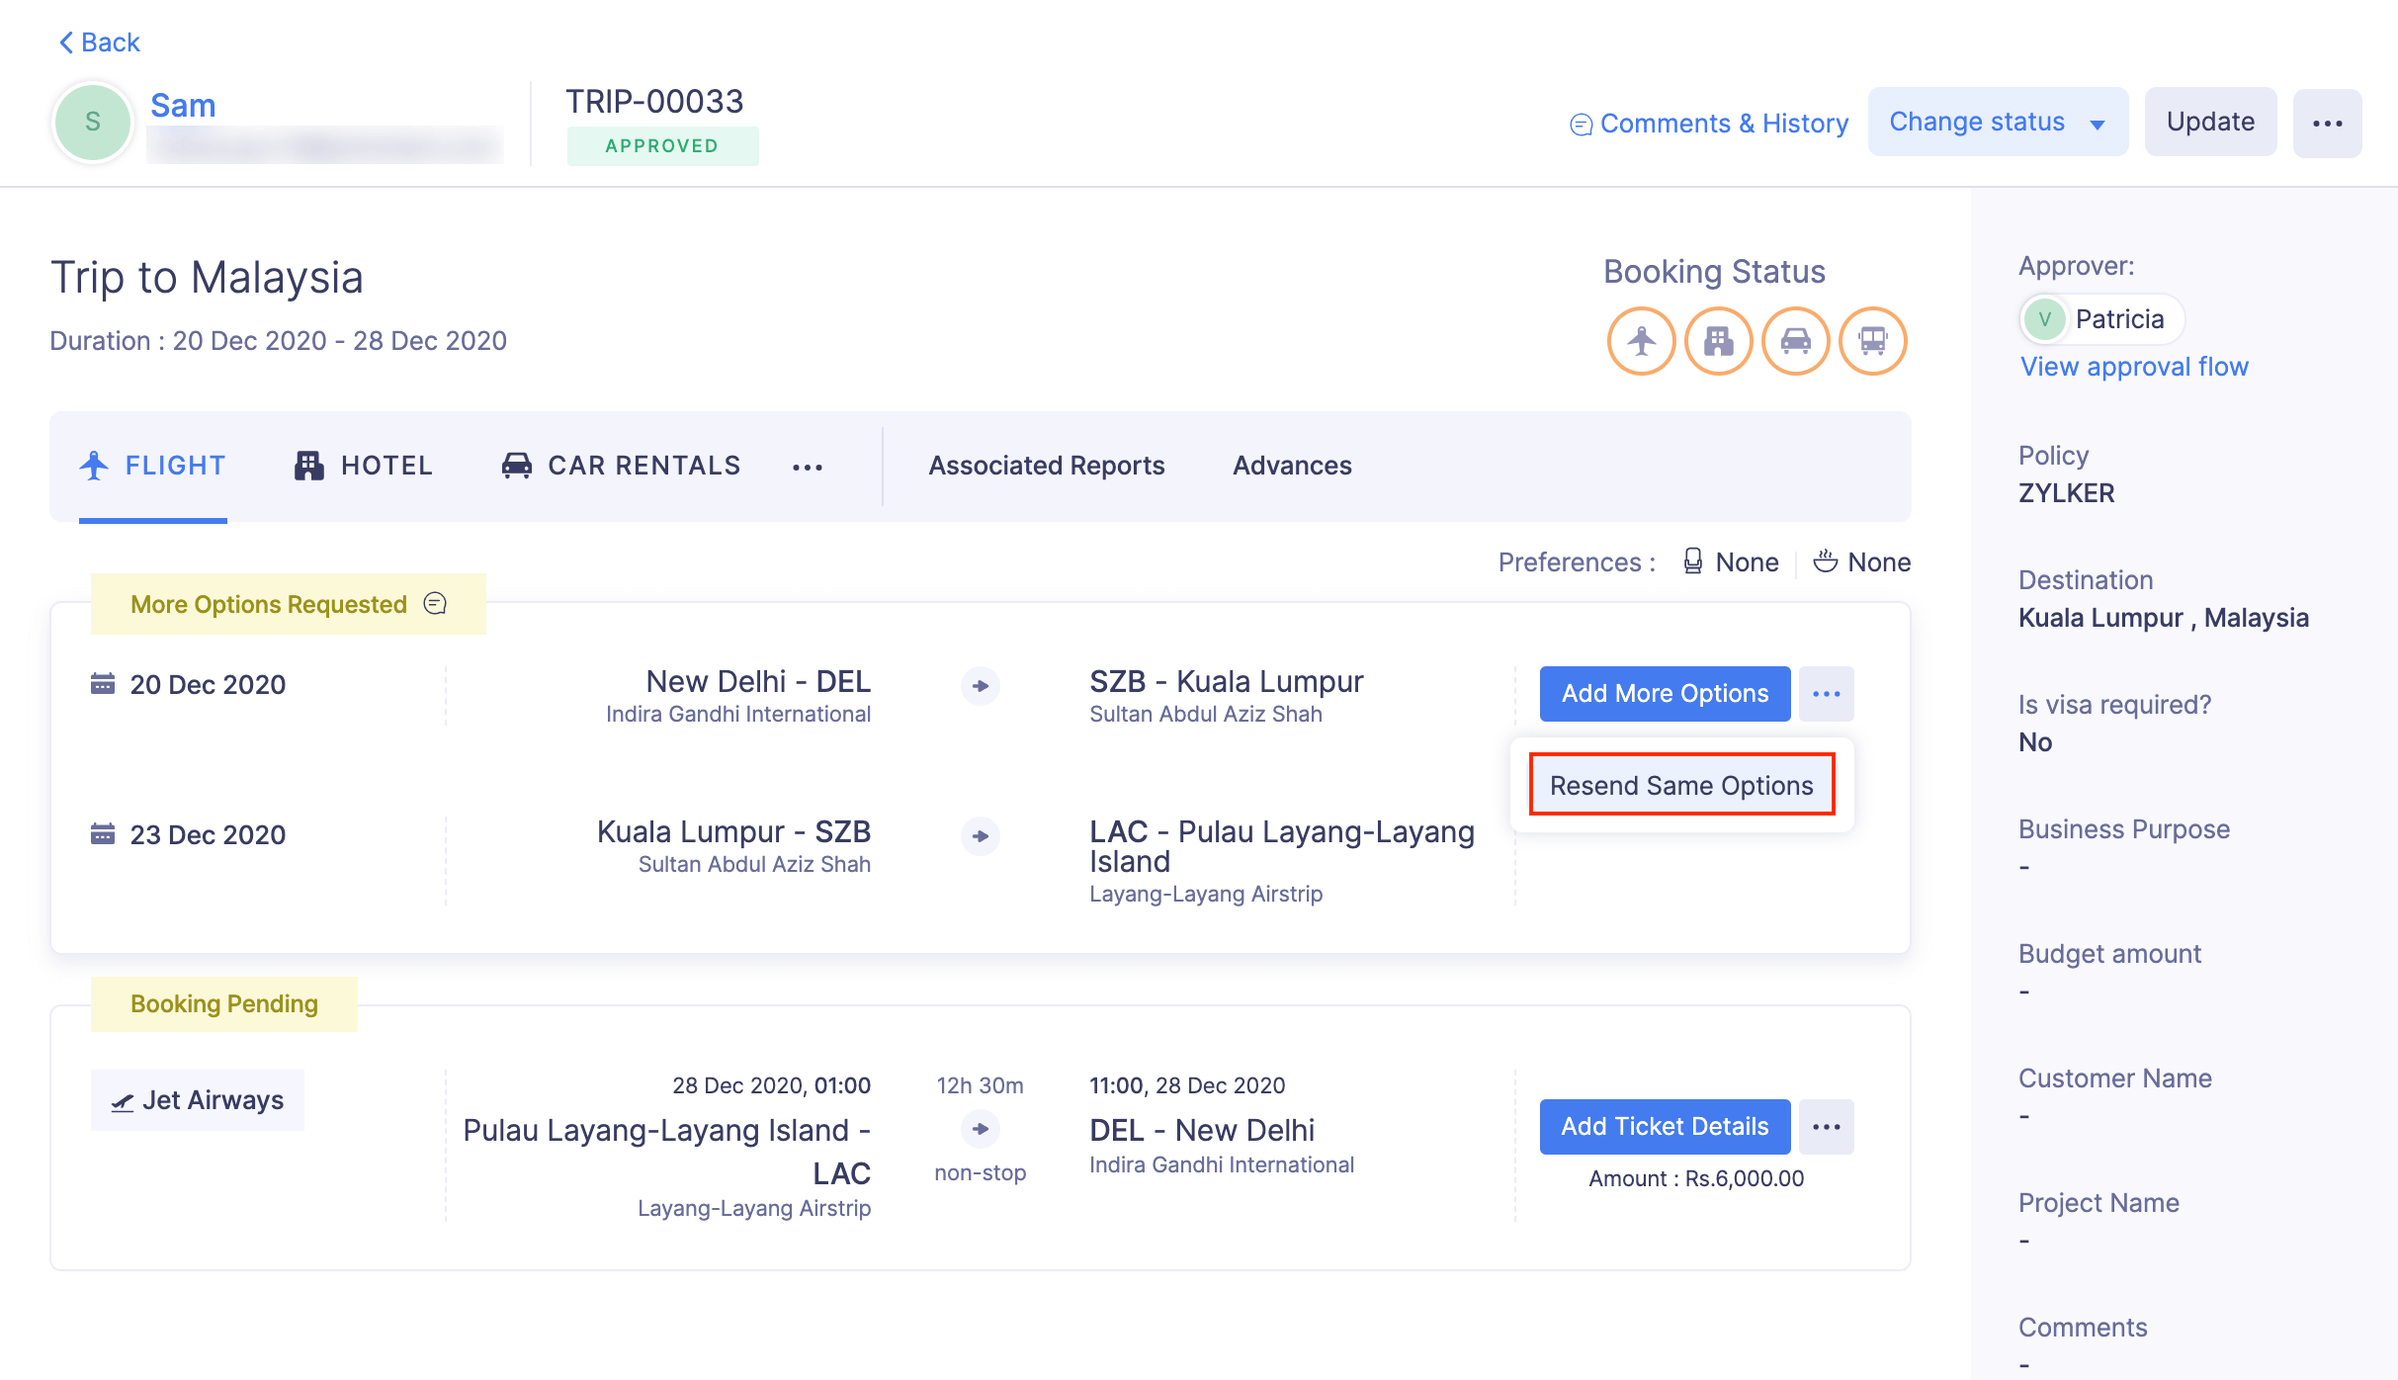Click the seat preference icon
The image size is (2398, 1380).
click(x=1692, y=561)
